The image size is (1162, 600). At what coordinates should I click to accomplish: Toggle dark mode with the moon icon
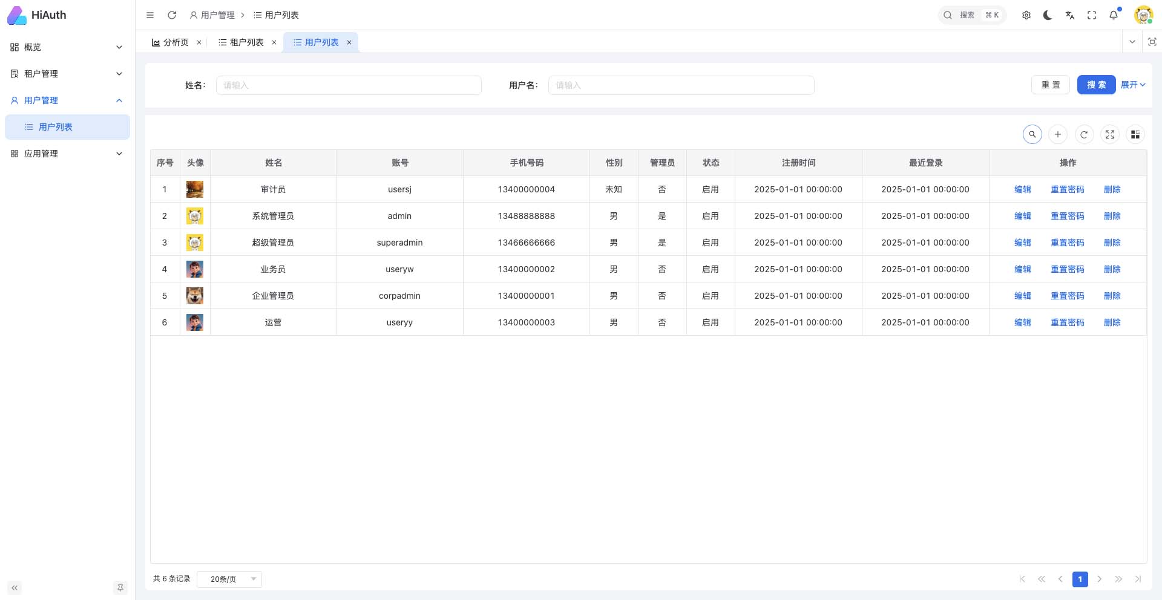(1048, 15)
